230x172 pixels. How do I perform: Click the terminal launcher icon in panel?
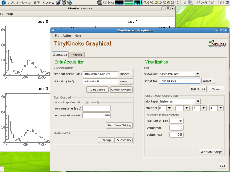(x=58, y=3)
